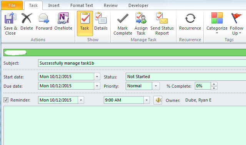Click the green category bar
The image size is (246, 145).
point(125,53)
